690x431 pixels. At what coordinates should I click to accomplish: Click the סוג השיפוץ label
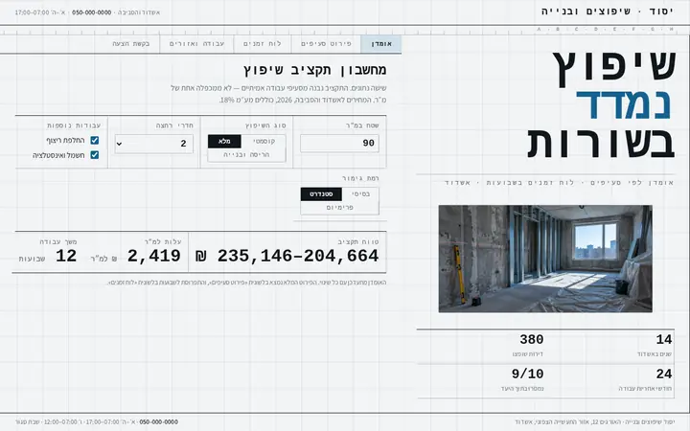[x=265, y=125]
